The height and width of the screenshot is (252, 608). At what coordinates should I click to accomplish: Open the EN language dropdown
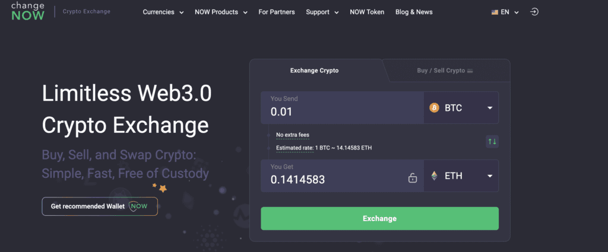pyautogui.click(x=505, y=12)
